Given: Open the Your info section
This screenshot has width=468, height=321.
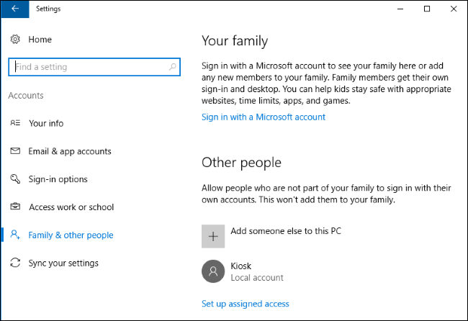Looking at the screenshot, I should click(46, 123).
